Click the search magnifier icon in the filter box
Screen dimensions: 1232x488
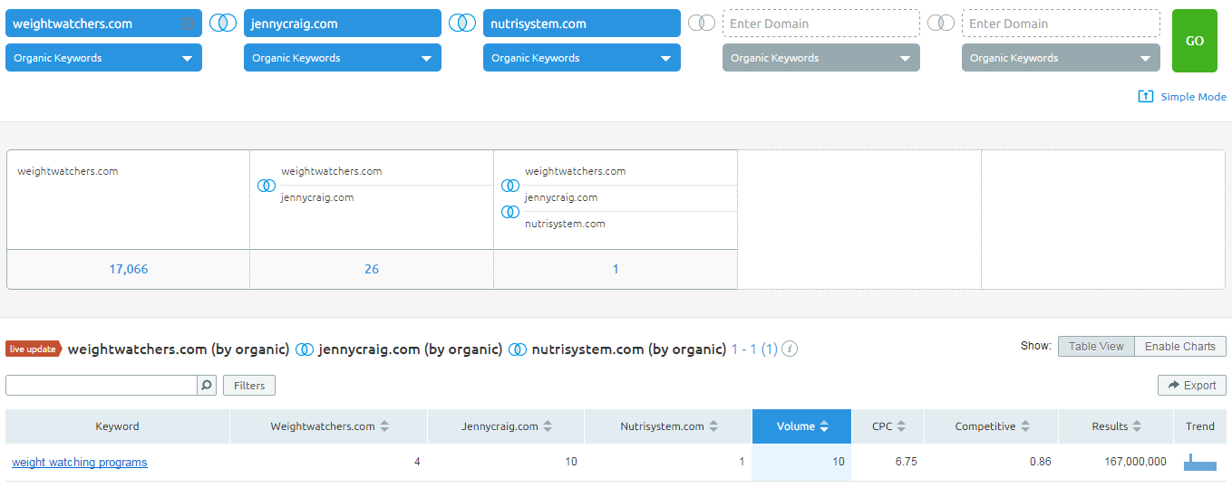tap(208, 386)
